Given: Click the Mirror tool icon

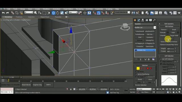Looking at the screenshot, I should (x=133, y=13).
